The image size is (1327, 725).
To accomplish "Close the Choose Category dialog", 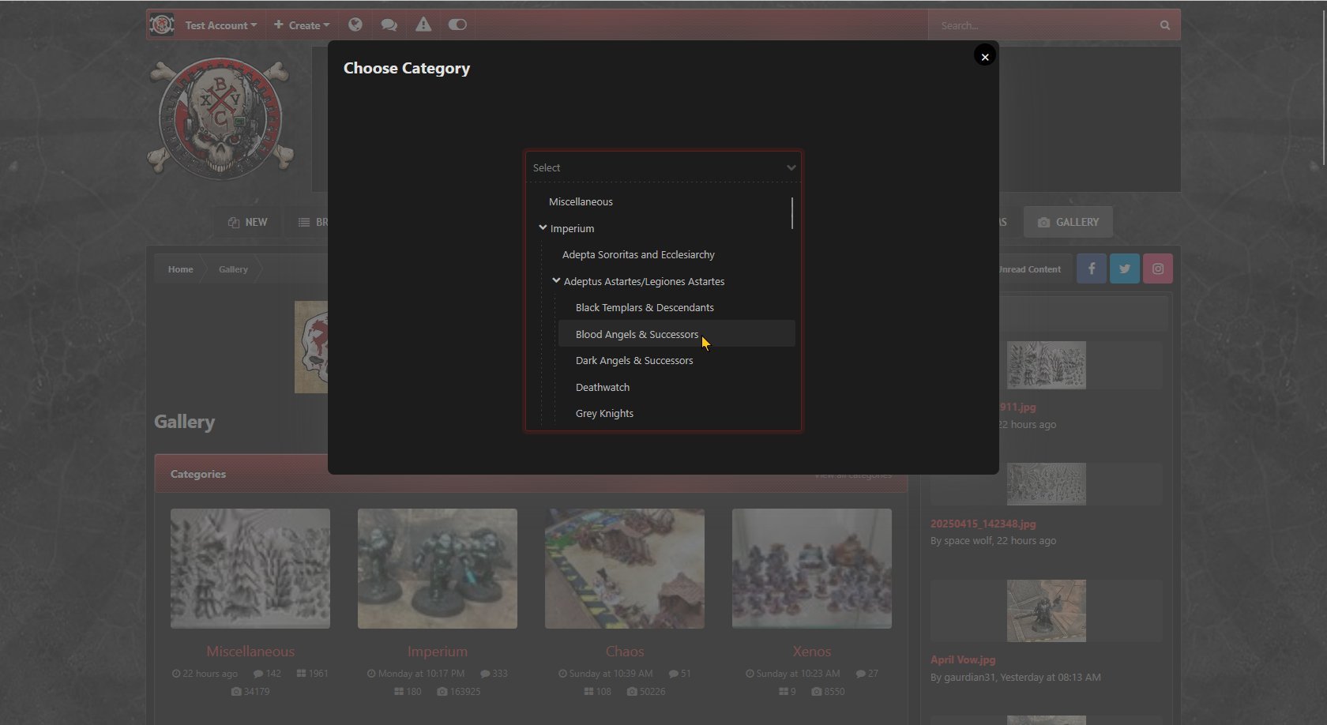I will point(984,56).
